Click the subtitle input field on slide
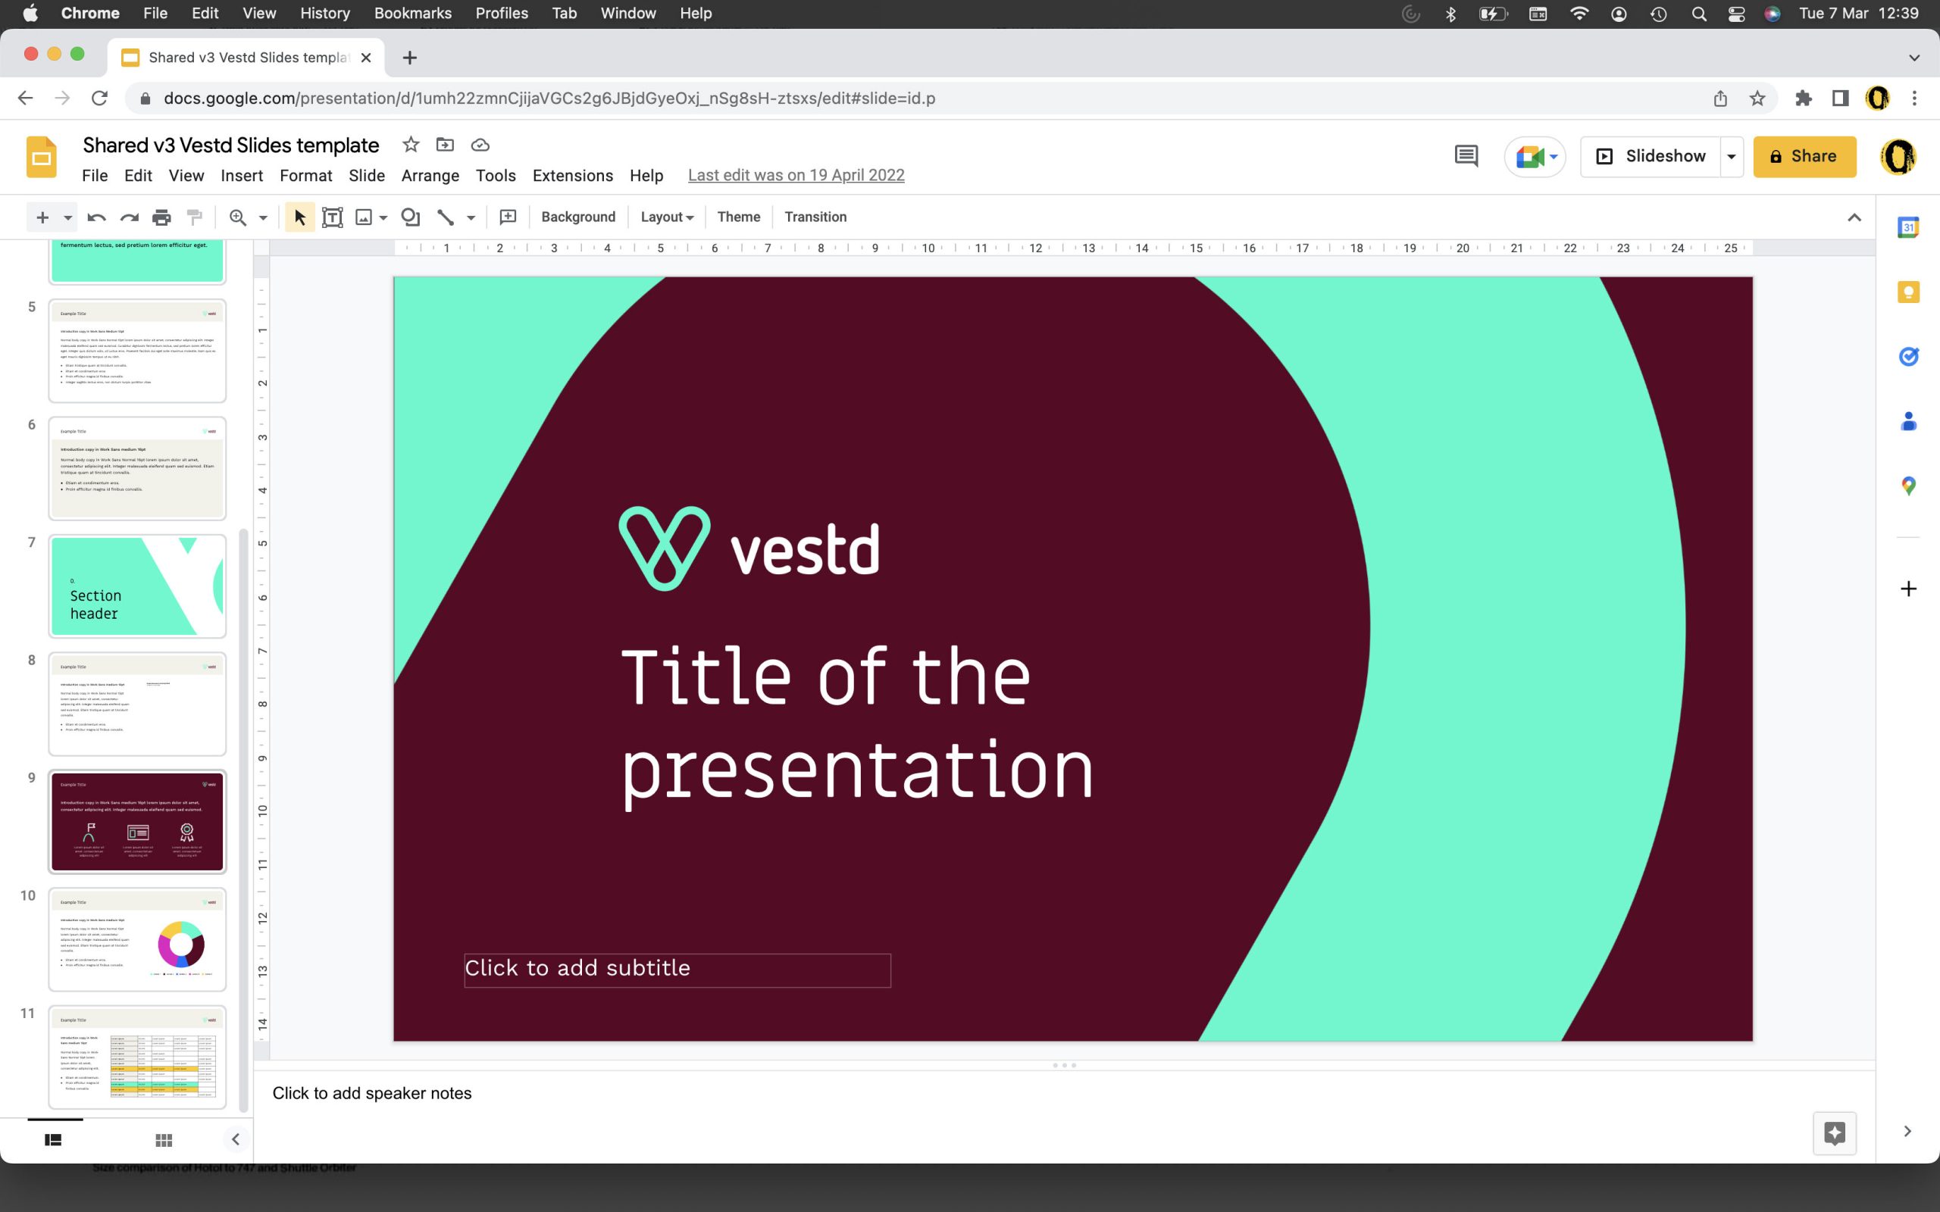This screenshot has height=1212, width=1940. pyautogui.click(x=676, y=967)
